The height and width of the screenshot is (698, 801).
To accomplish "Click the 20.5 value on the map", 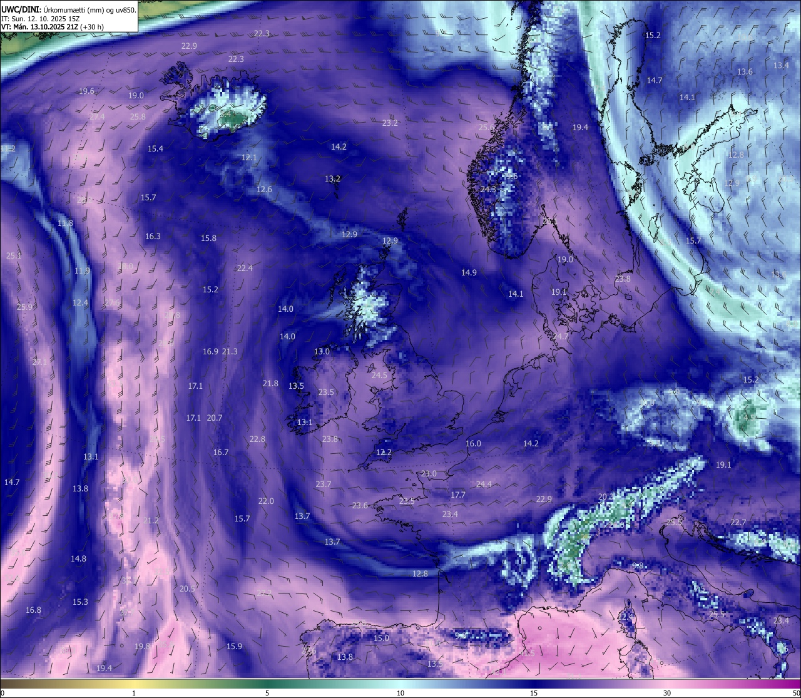I will 187,589.
